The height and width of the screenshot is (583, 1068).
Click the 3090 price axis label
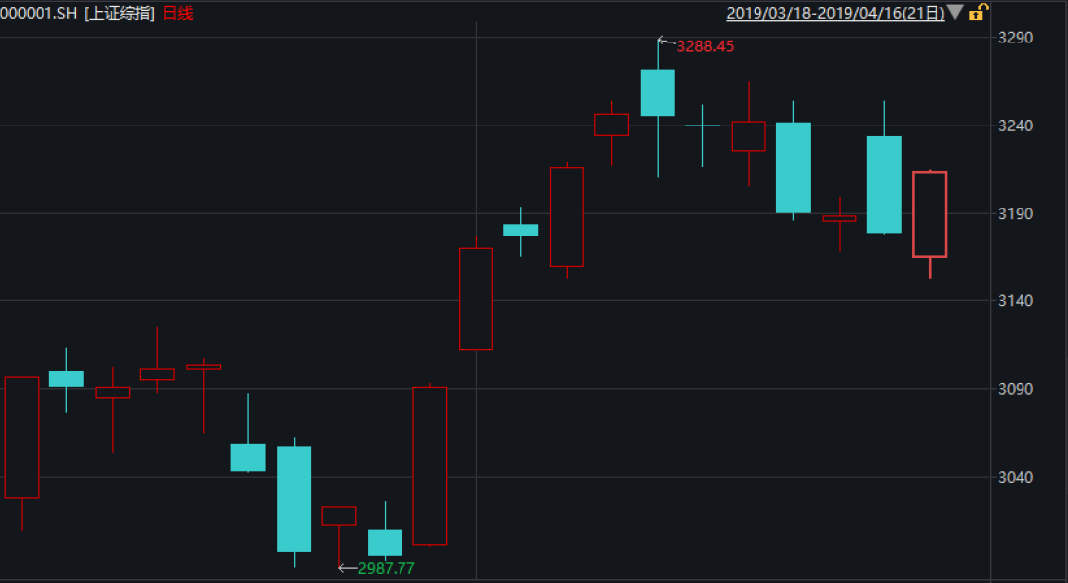click(x=1015, y=389)
